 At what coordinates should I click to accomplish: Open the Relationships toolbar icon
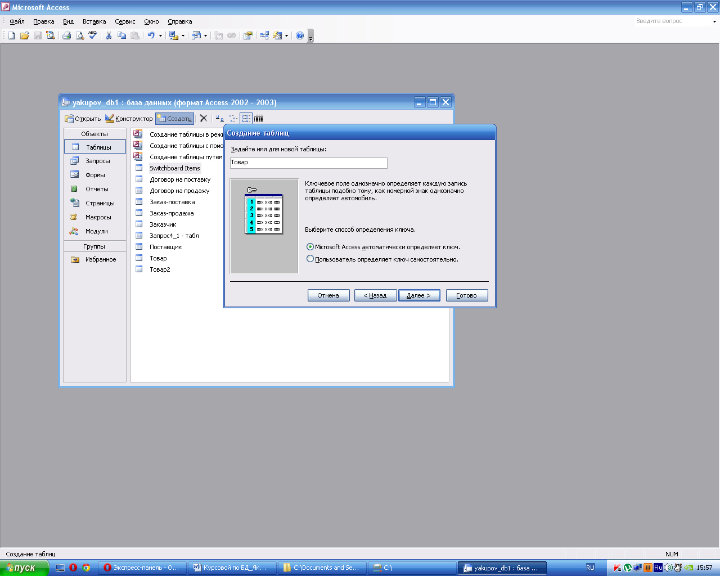click(264, 35)
